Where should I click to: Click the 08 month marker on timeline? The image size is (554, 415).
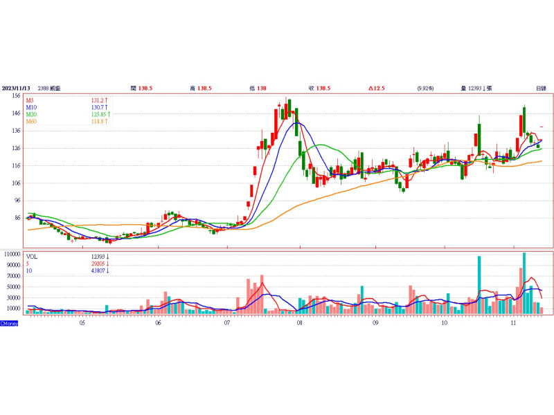pyautogui.click(x=299, y=322)
